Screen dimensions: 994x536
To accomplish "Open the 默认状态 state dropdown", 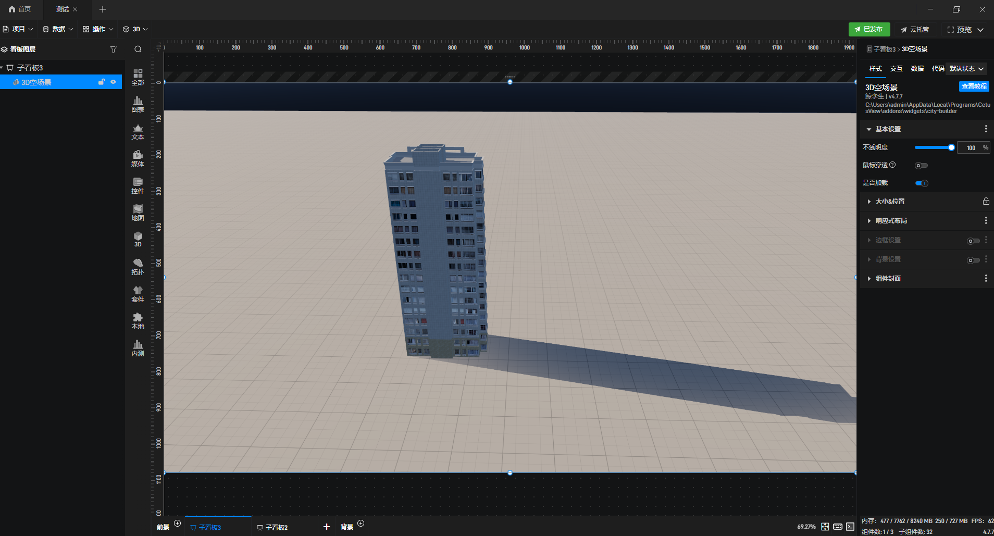I will [967, 69].
